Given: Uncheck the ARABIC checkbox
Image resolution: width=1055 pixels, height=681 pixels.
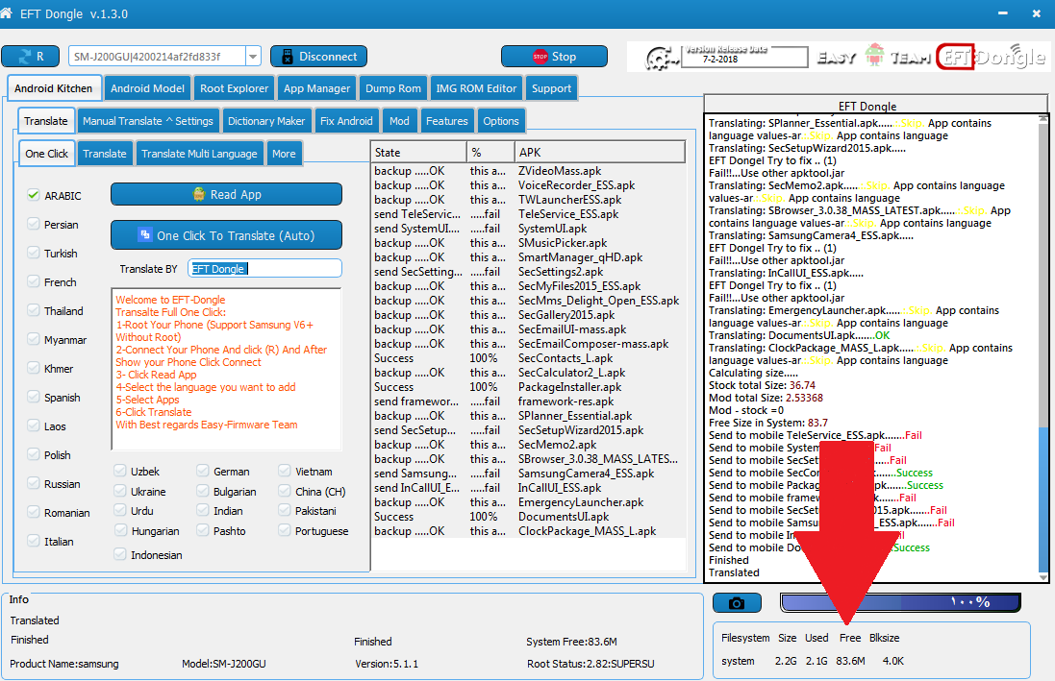Looking at the screenshot, I should (x=33, y=195).
